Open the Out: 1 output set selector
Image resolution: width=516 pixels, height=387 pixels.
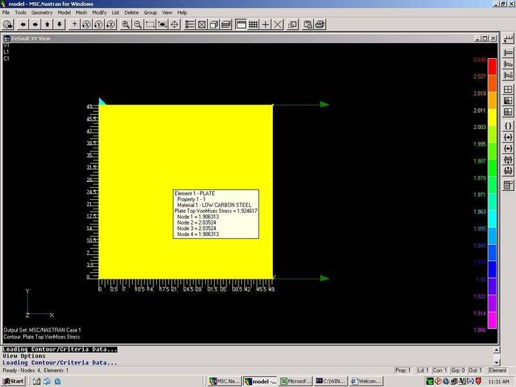[475, 370]
